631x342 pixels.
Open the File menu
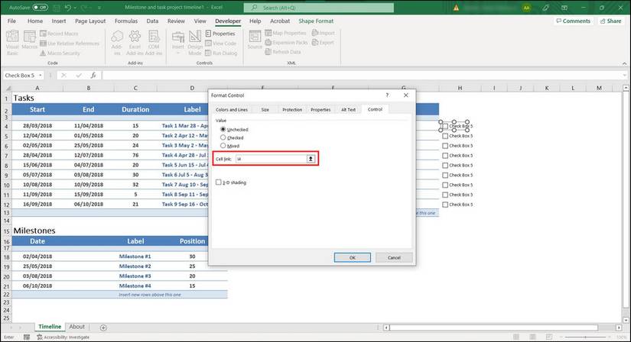(x=11, y=21)
